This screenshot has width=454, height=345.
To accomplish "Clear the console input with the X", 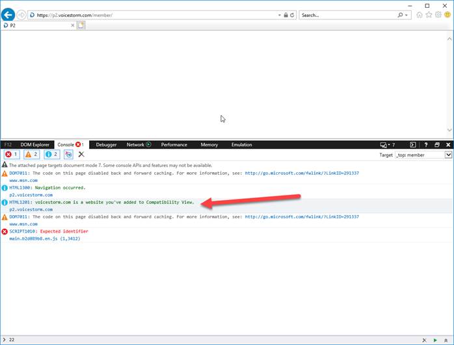I will [424, 340].
